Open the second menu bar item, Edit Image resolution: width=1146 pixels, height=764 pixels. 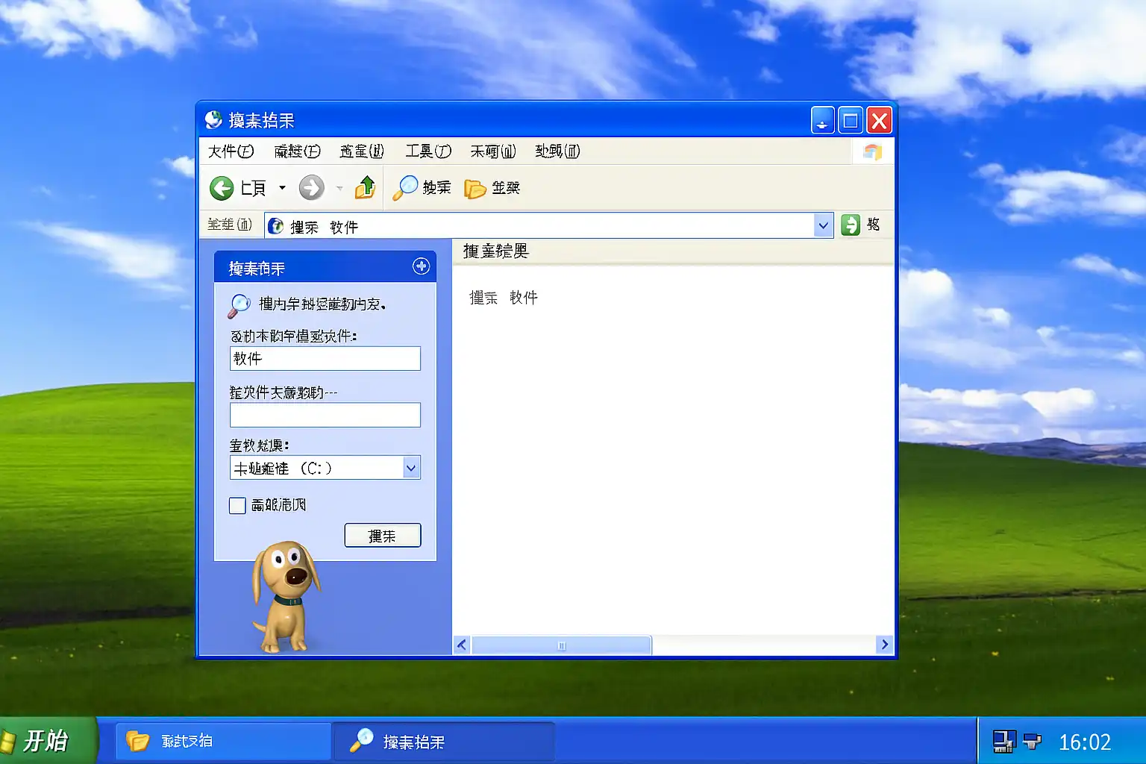click(297, 151)
